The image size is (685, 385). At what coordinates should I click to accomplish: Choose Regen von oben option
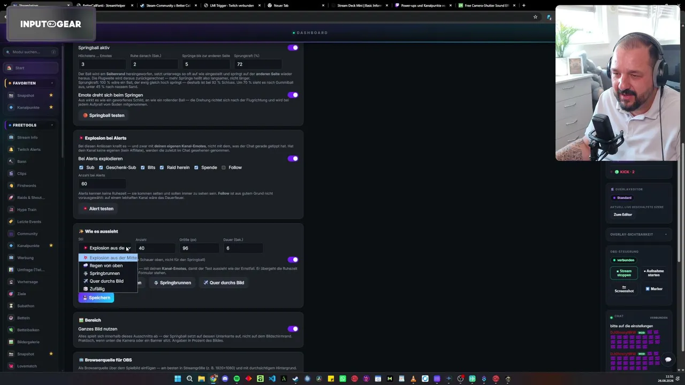tap(108, 266)
